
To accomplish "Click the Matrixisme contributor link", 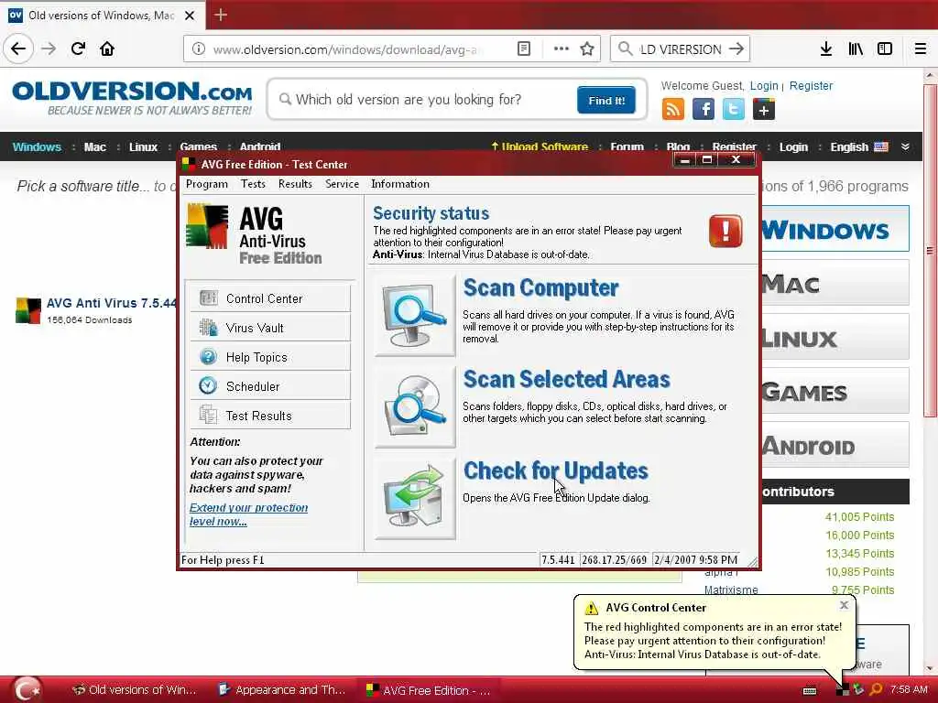I will pyautogui.click(x=731, y=590).
